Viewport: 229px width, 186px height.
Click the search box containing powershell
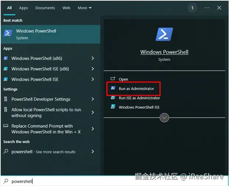tap(115, 181)
